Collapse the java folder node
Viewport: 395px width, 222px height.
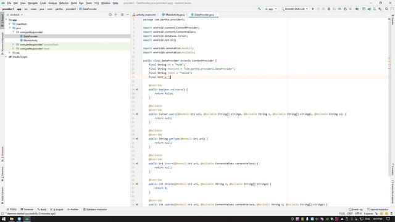tap(10, 28)
